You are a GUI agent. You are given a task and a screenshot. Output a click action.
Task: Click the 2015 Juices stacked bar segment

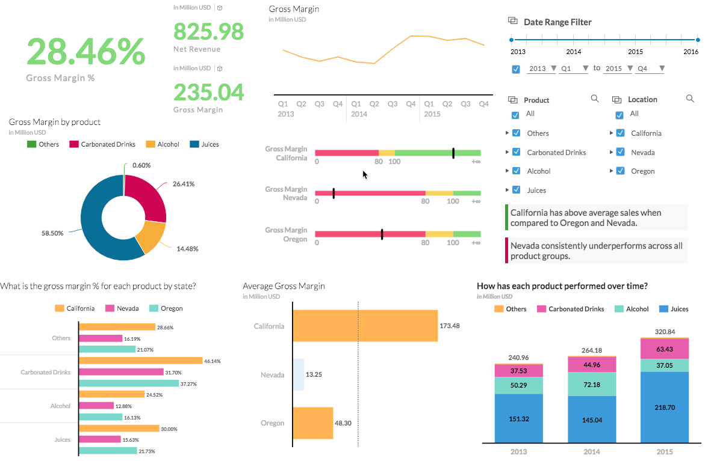click(x=665, y=407)
